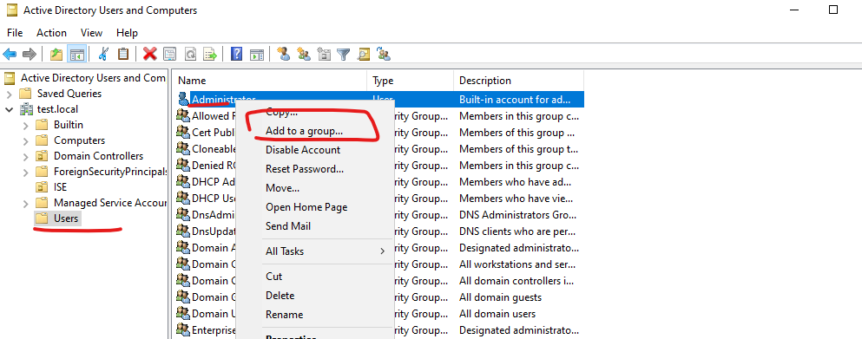Open the Action menu
This screenshot has width=862, height=339.
pos(52,33)
